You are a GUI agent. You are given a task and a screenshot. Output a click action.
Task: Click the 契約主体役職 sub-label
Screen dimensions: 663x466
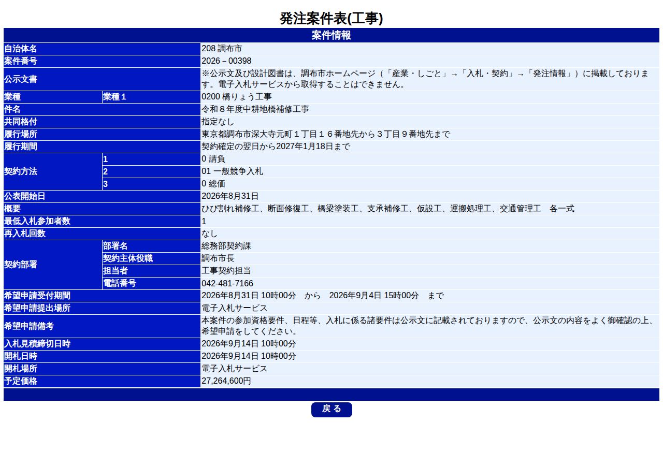(x=151, y=258)
